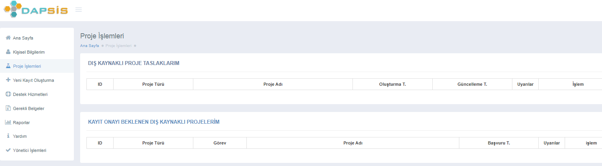Go to Ana Sayfa via the breadcrumb
602x166 pixels.
90,46
